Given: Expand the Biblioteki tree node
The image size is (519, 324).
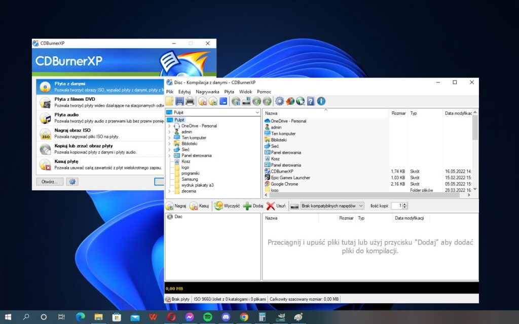Looking at the screenshot, I should click(169, 144).
